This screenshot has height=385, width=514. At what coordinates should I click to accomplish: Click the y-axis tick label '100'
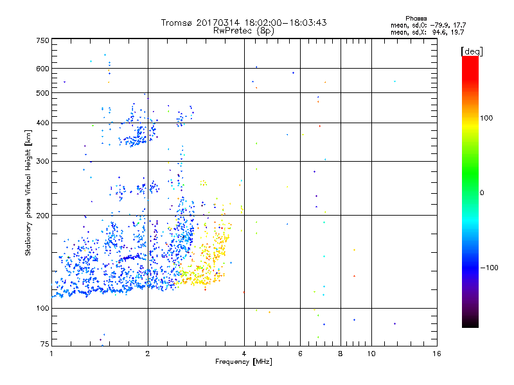pos(43,308)
